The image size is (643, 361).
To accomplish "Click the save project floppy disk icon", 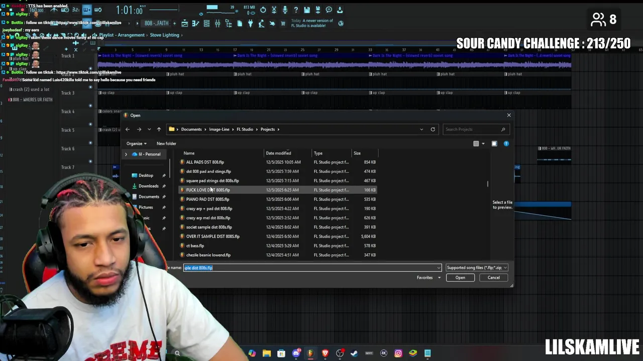I will tap(307, 10).
